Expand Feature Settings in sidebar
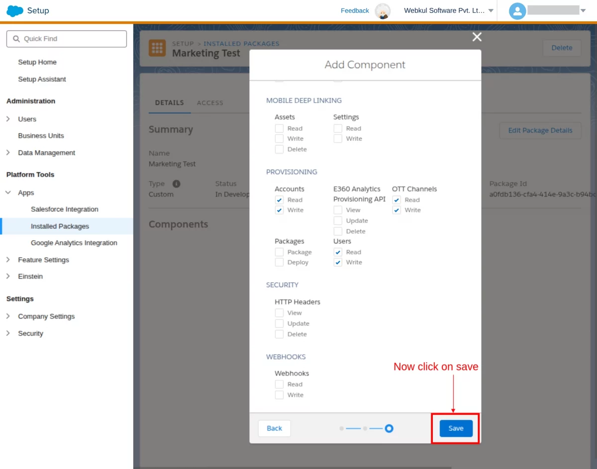The image size is (597, 469). tap(8, 260)
